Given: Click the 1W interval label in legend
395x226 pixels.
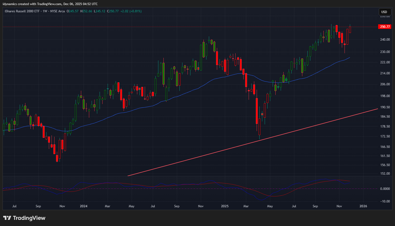Looking at the screenshot, I should tap(45, 11).
